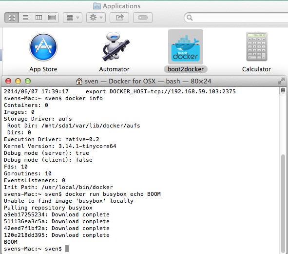This screenshot has height=254, width=288.
Task: Select the Automator application icon
Action: [115, 46]
